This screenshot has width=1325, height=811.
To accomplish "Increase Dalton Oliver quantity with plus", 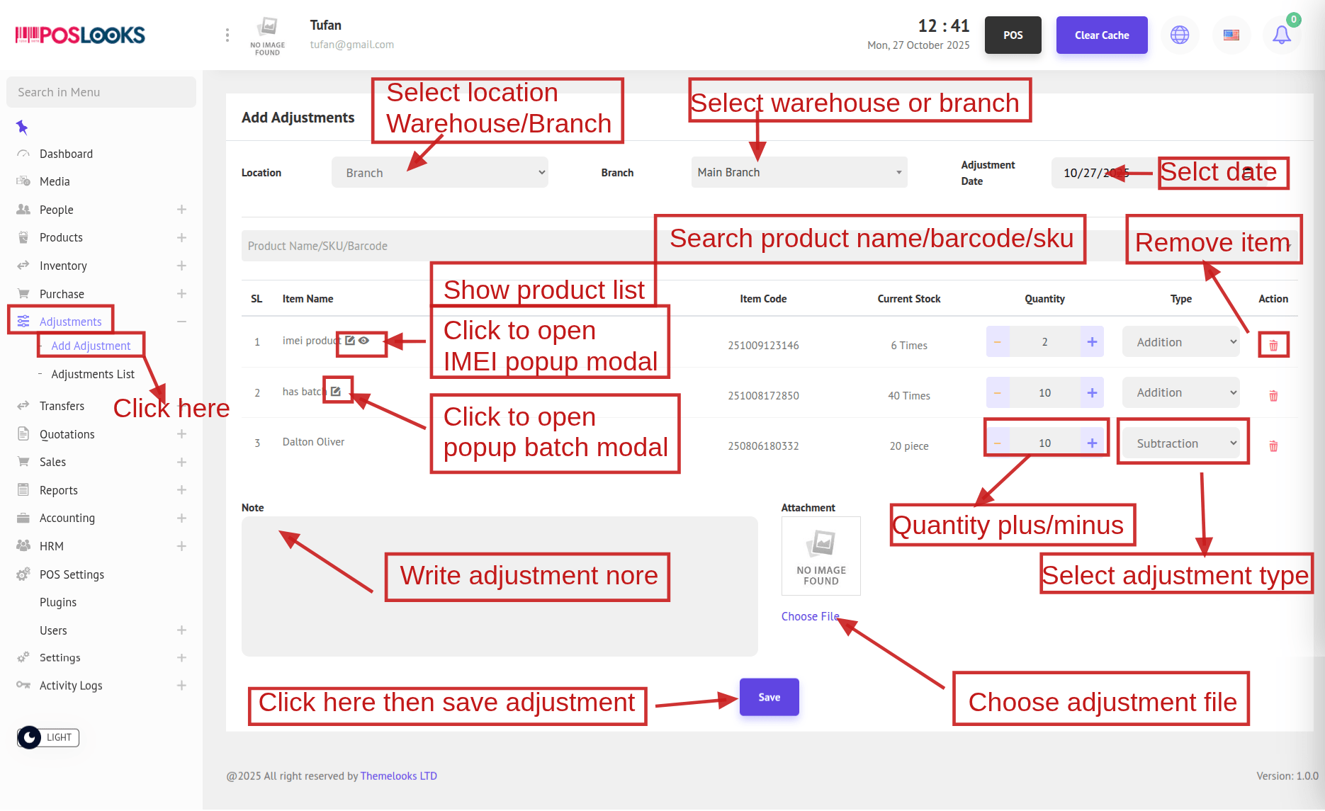I will point(1092,443).
